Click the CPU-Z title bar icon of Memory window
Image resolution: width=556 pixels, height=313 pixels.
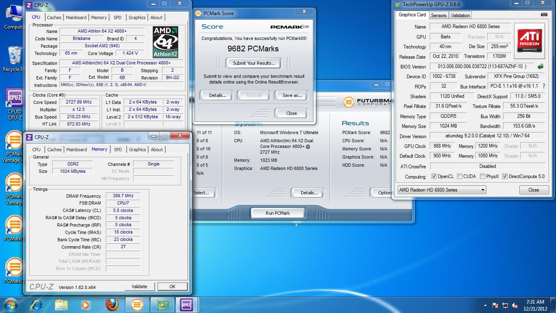[29, 137]
